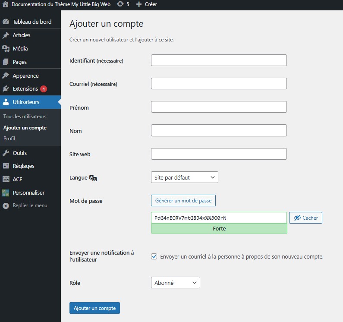Click the Extensions plugin icon
The width and height of the screenshot is (343, 322).
[6, 89]
